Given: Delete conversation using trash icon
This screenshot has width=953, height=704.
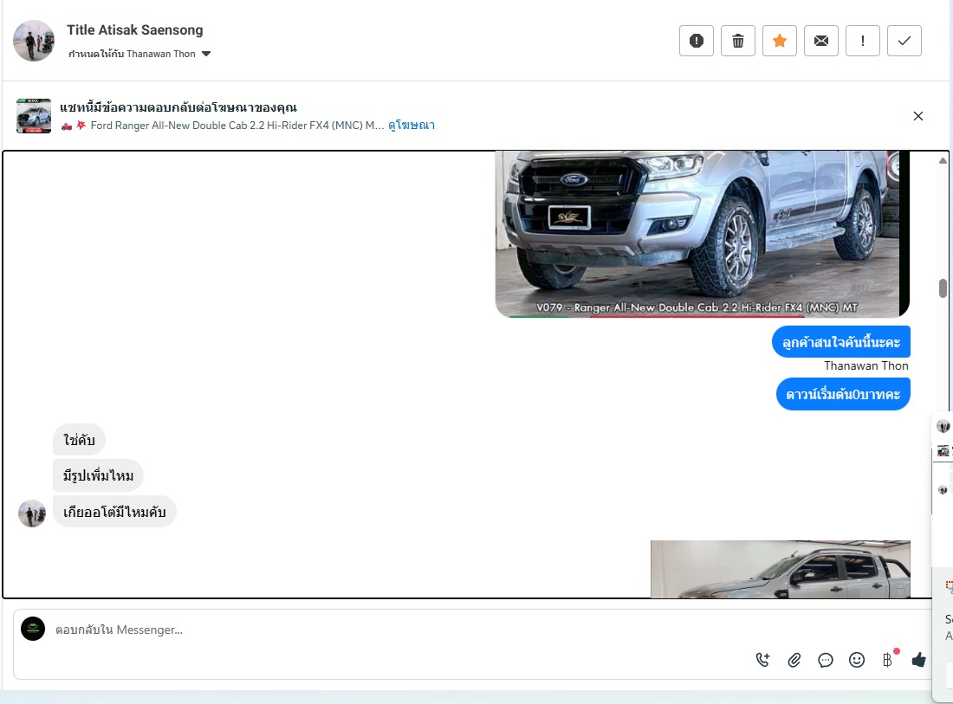Looking at the screenshot, I should pyautogui.click(x=738, y=41).
